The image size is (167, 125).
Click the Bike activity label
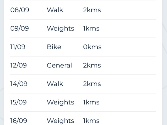pyautogui.click(x=54, y=47)
